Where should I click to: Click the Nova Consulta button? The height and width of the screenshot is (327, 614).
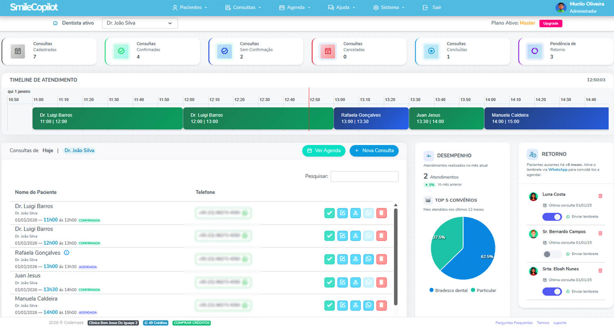(x=374, y=150)
